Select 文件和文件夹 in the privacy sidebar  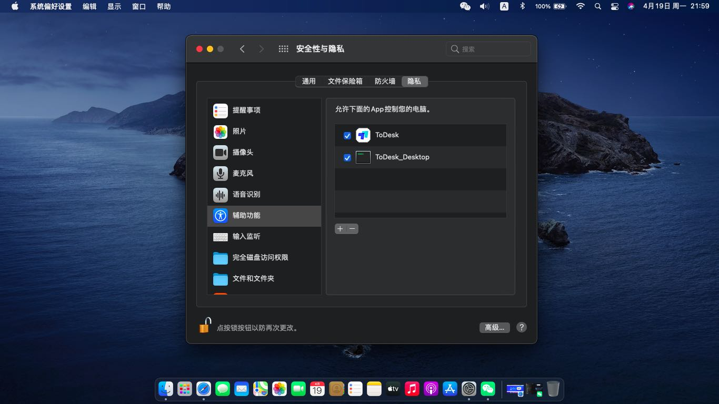pos(264,279)
